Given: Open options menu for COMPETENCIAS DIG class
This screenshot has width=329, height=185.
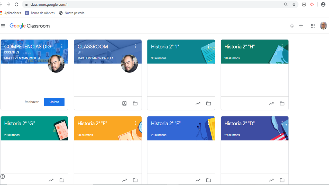Looking at the screenshot, I should point(62,46).
